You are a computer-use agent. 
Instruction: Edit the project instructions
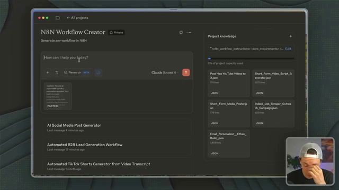coord(288,49)
